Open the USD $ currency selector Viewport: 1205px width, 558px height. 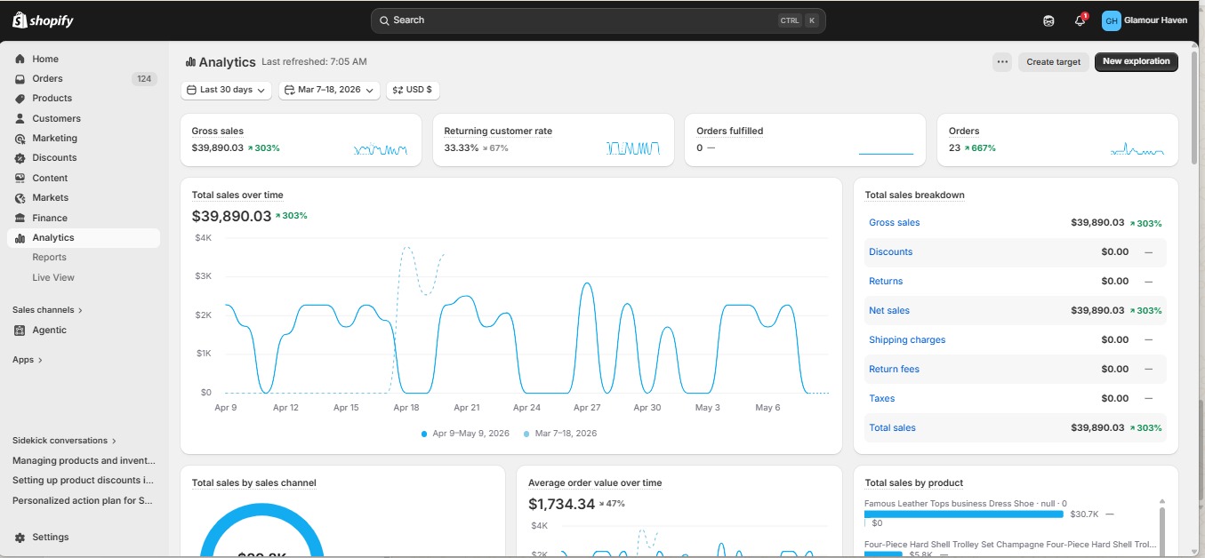tap(413, 90)
